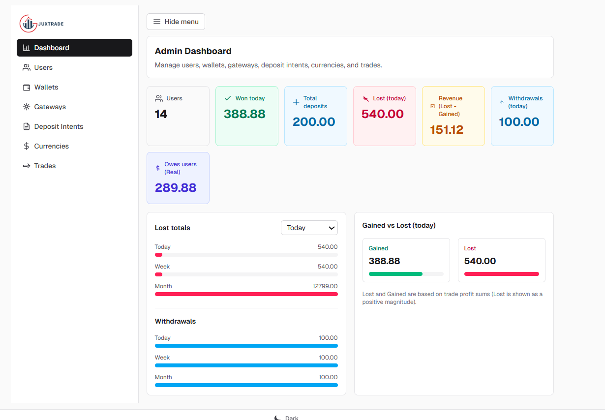The height and width of the screenshot is (420, 605).
Task: Click the JuxTrade logo icon
Action: (29, 23)
